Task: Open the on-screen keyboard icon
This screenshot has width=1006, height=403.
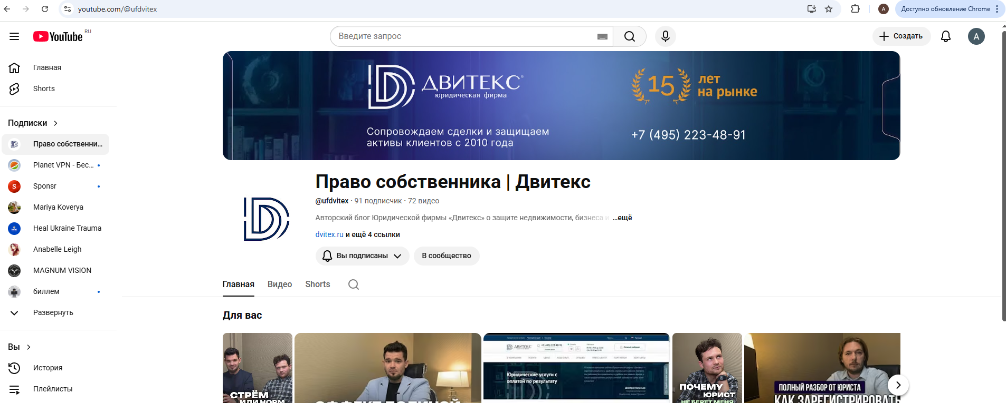Action: click(602, 36)
